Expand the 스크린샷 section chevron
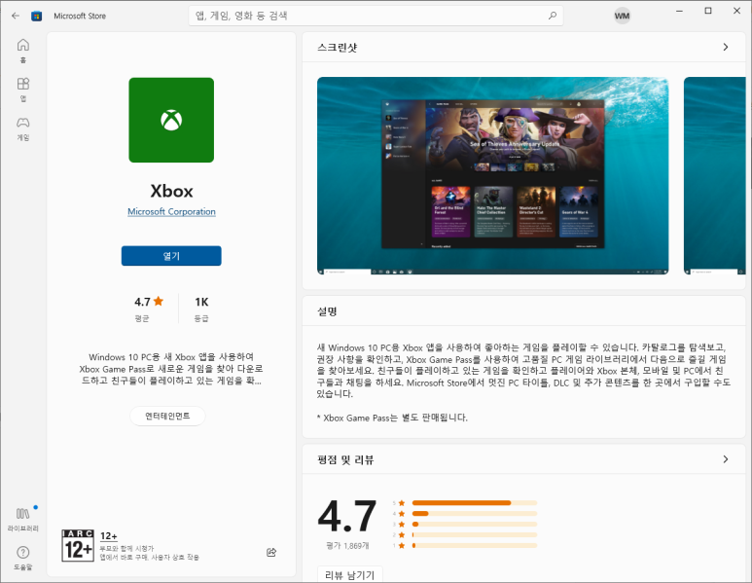 (x=726, y=47)
